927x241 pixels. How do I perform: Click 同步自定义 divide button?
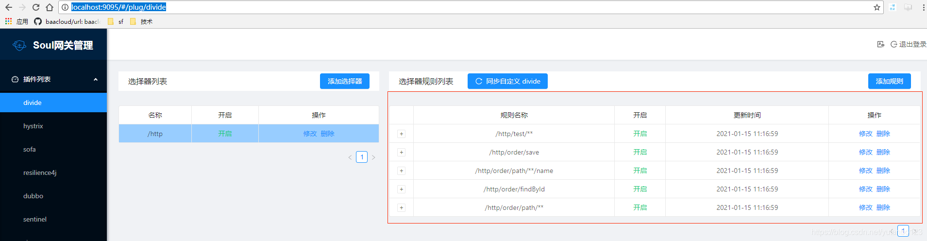click(507, 81)
